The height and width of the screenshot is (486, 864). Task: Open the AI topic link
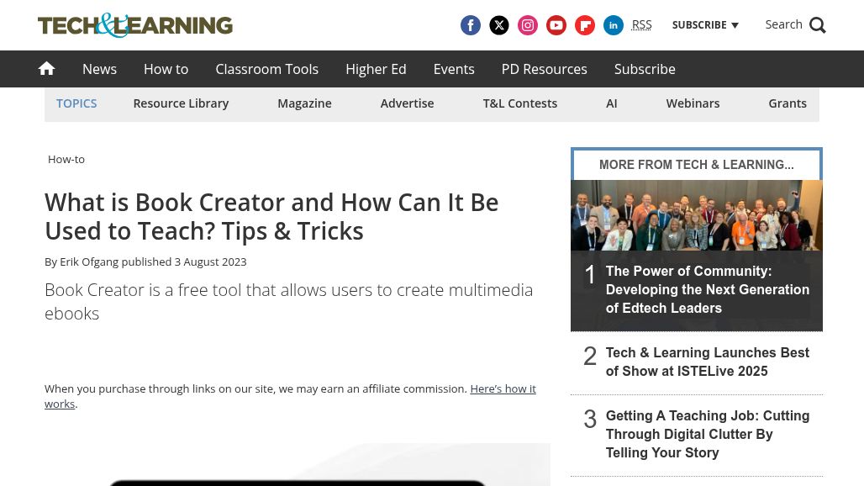click(612, 103)
